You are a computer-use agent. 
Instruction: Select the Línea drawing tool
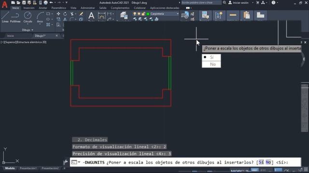[x=5, y=17]
